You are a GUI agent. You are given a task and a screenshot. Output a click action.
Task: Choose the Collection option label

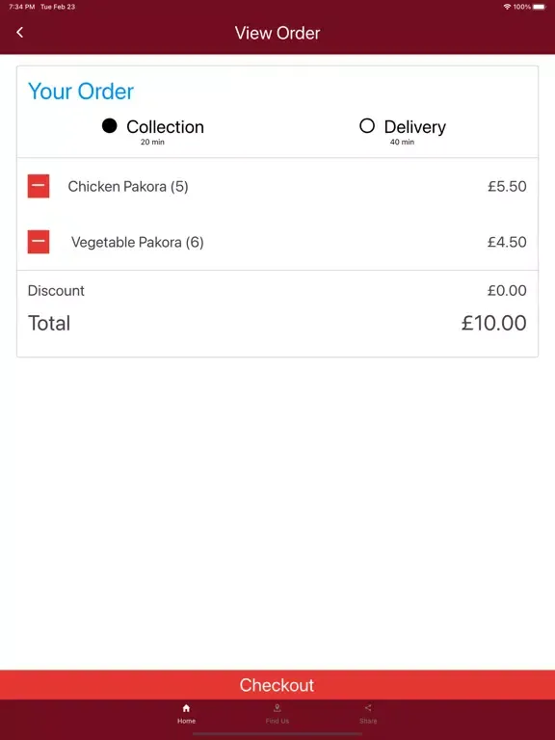coord(165,127)
